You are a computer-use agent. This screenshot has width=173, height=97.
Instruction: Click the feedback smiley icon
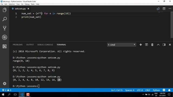pos(164,90)
